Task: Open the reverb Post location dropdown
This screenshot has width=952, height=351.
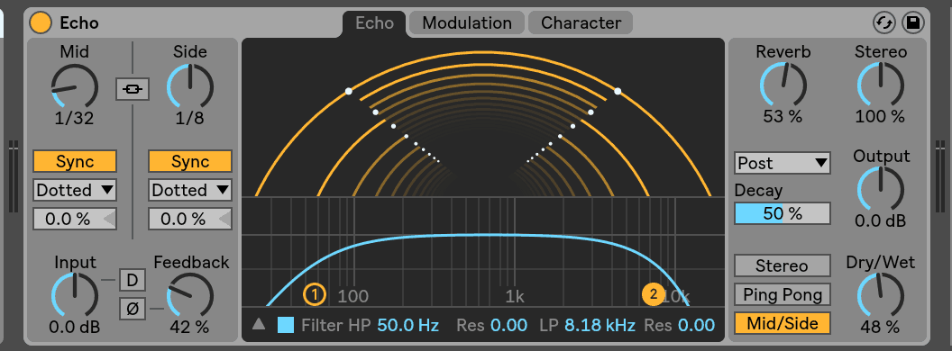Action: coord(782,163)
